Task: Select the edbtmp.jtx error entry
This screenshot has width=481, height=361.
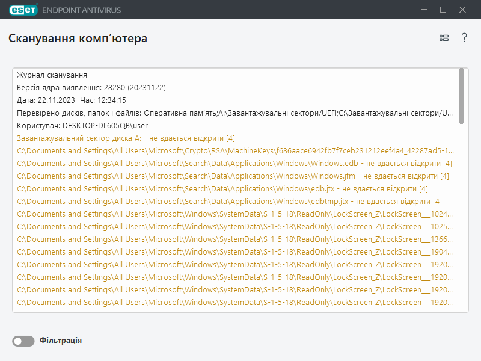Action: 229,202
